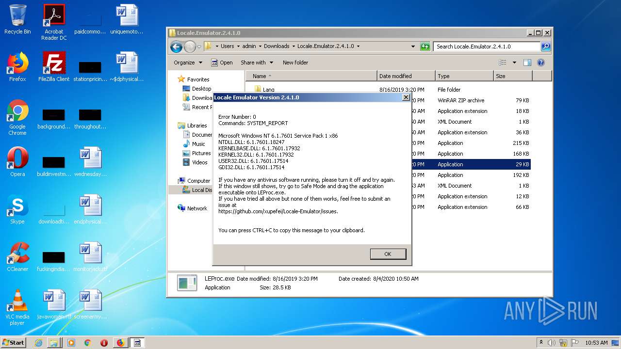Sort by Date modified column

click(x=406, y=76)
